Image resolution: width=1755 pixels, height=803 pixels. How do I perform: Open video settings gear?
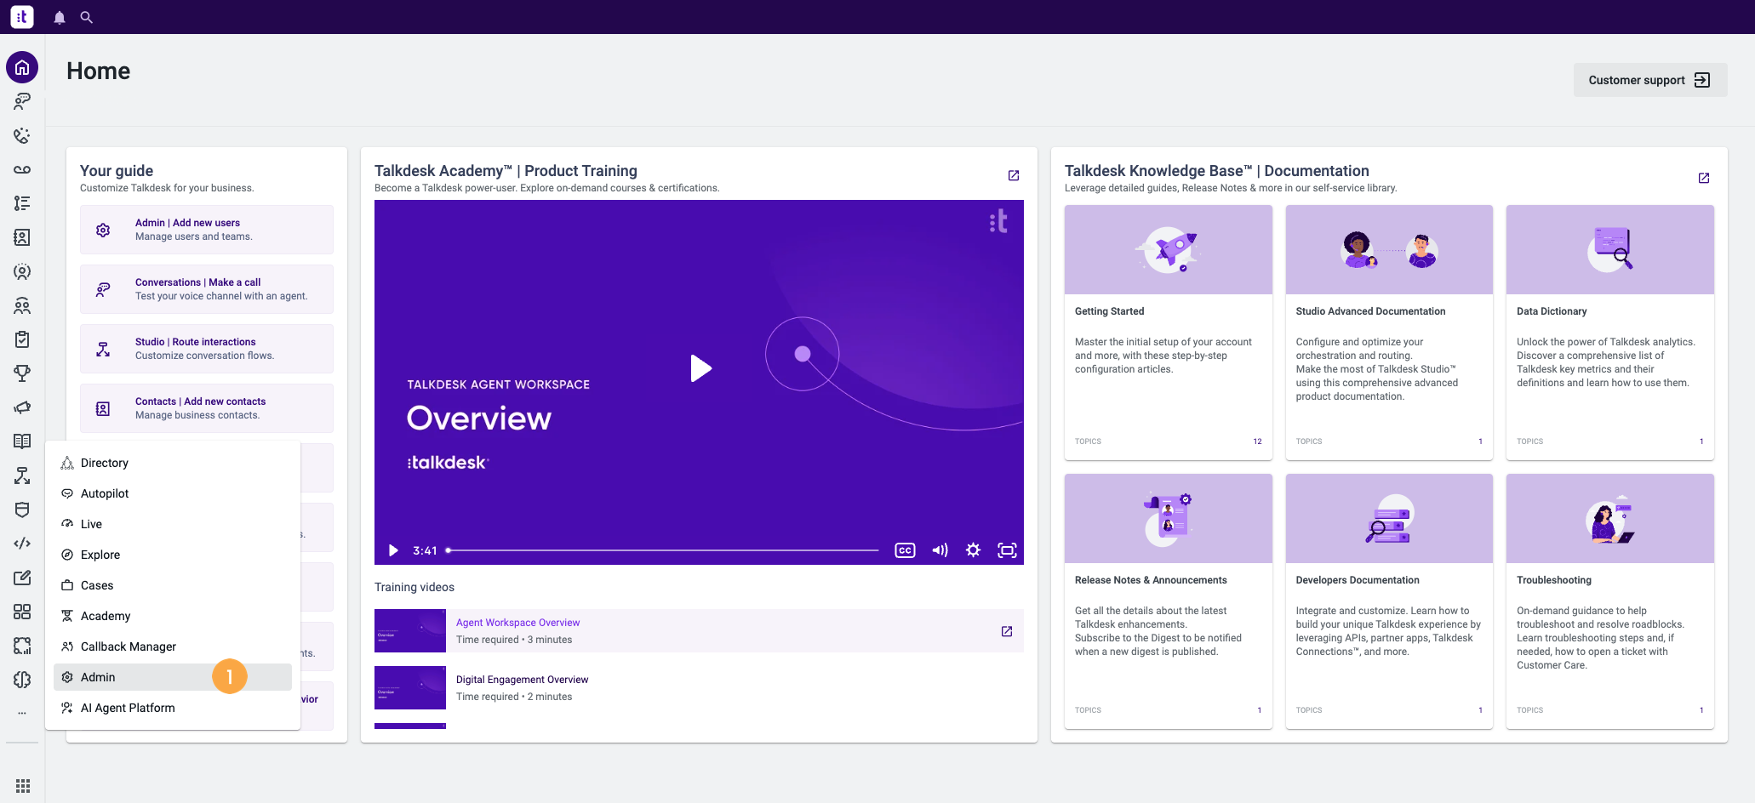click(x=974, y=550)
